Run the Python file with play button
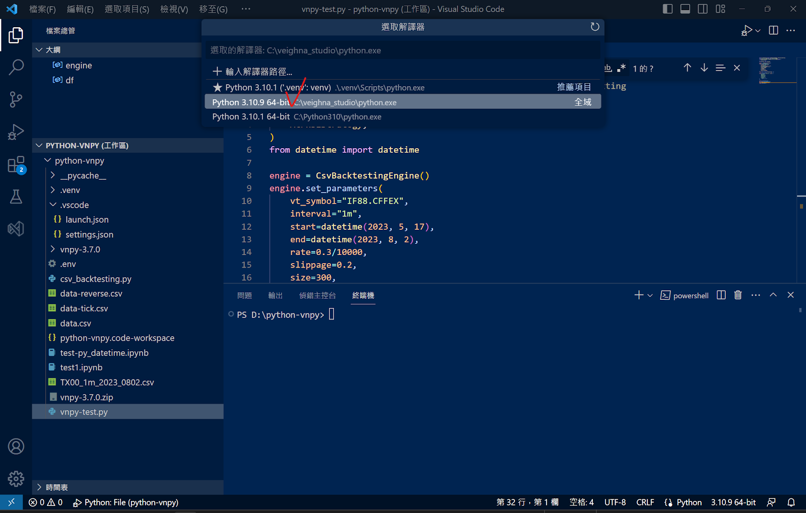 coord(747,31)
